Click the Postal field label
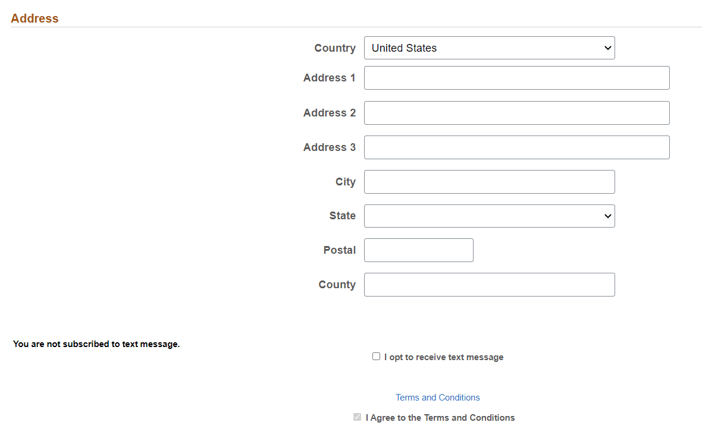 click(x=339, y=250)
